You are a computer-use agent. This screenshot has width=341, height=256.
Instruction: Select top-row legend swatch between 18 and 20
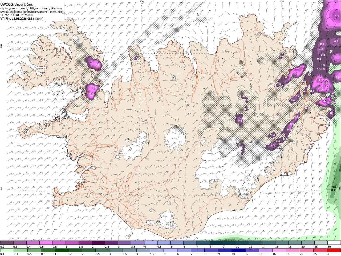[x=294, y=243]
